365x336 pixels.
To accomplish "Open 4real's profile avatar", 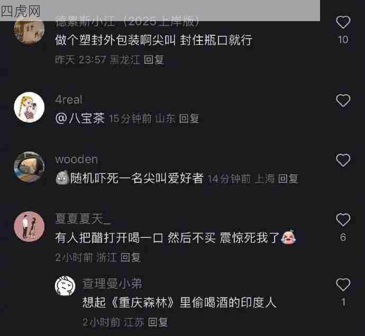I will coord(29,107).
